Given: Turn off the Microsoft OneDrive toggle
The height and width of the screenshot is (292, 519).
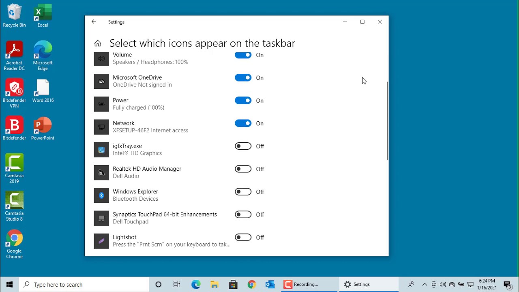Looking at the screenshot, I should (243, 78).
